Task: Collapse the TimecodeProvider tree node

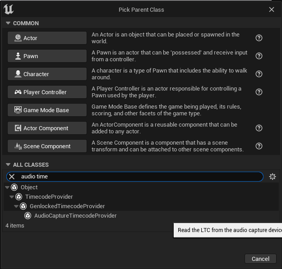Action: [12, 197]
